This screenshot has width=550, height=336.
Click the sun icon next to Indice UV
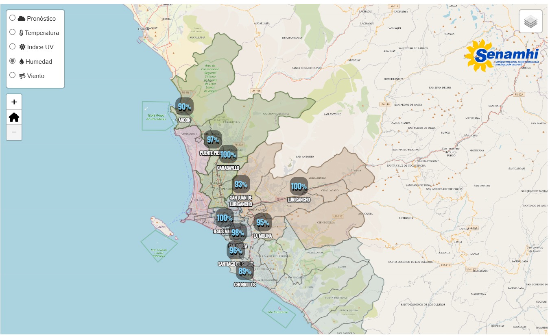click(x=22, y=47)
